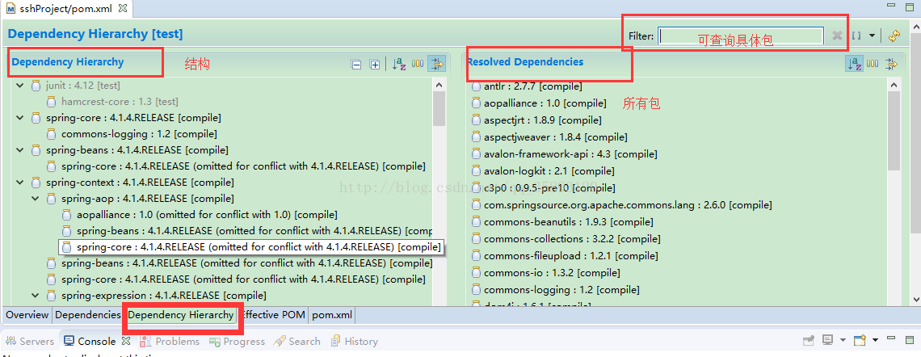The height and width of the screenshot is (357, 921).
Task: Close the Console view tab
Action: (126, 341)
